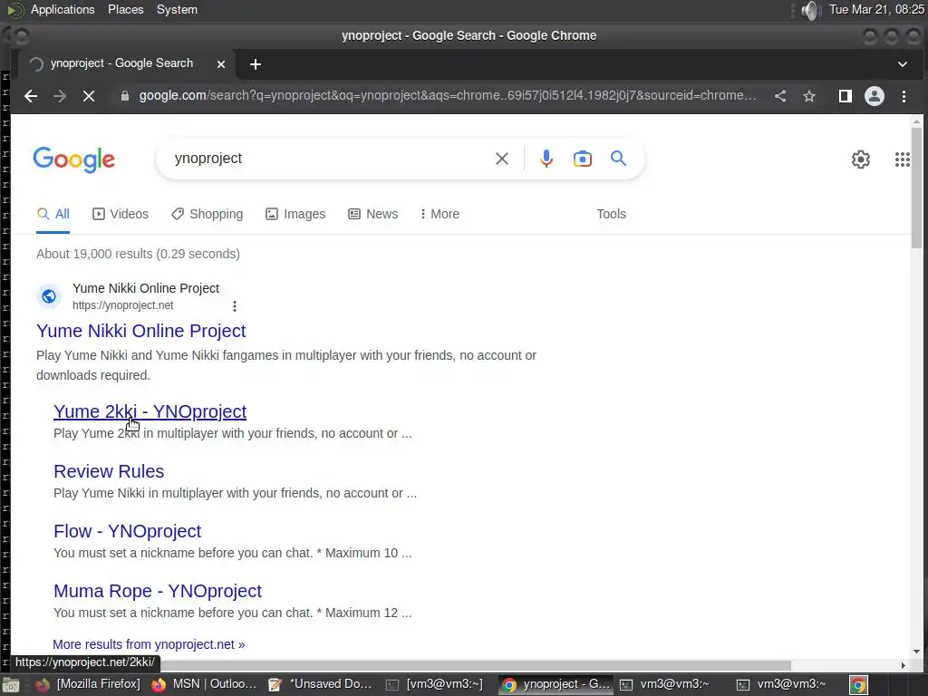Viewport: 928px width, 696px height.
Task: Clear the search query with X
Action: [x=502, y=159]
